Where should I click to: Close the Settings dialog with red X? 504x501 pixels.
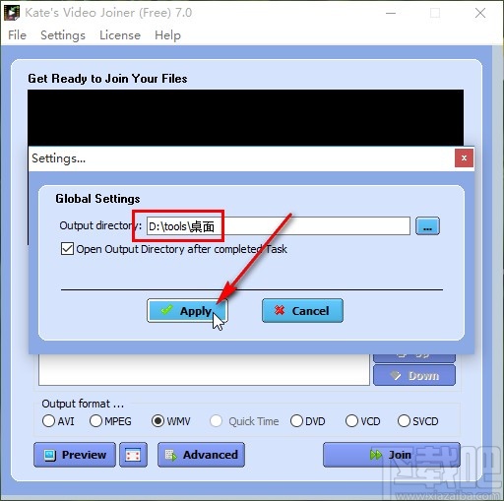coord(464,158)
